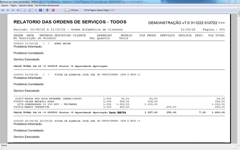Screen dimensions: 240x150
Task: Click the SERVIÇOS column header
Action: click(167, 35)
